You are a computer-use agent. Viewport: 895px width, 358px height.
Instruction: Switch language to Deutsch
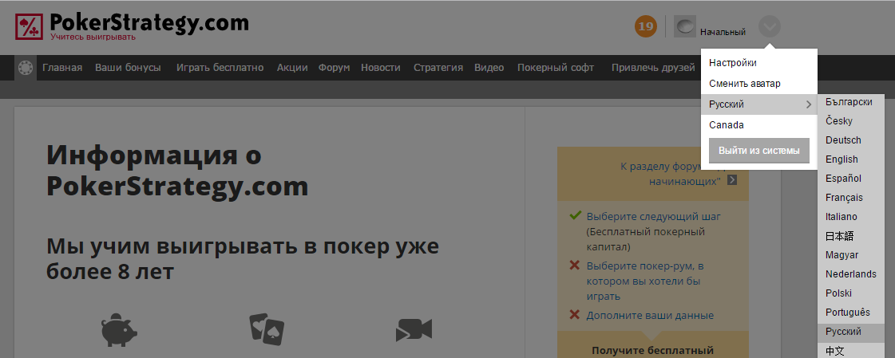pyautogui.click(x=851, y=140)
